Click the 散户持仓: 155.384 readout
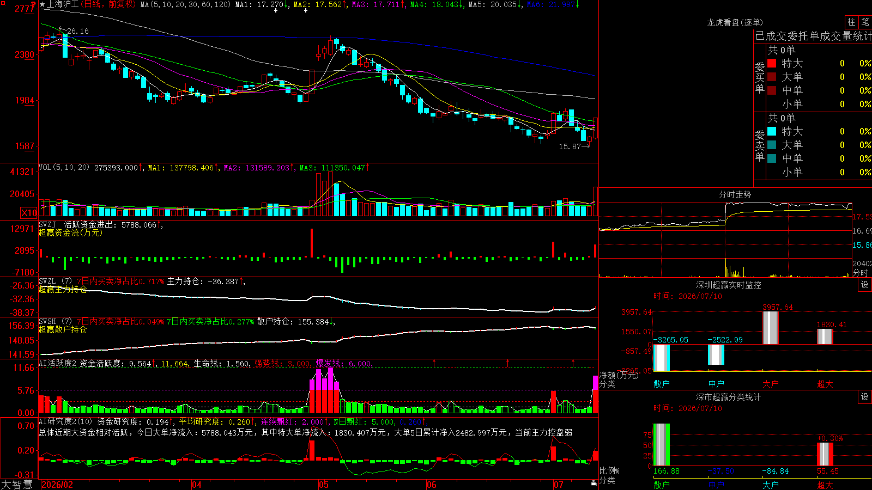Image resolution: width=872 pixels, height=490 pixels. pos(296,322)
